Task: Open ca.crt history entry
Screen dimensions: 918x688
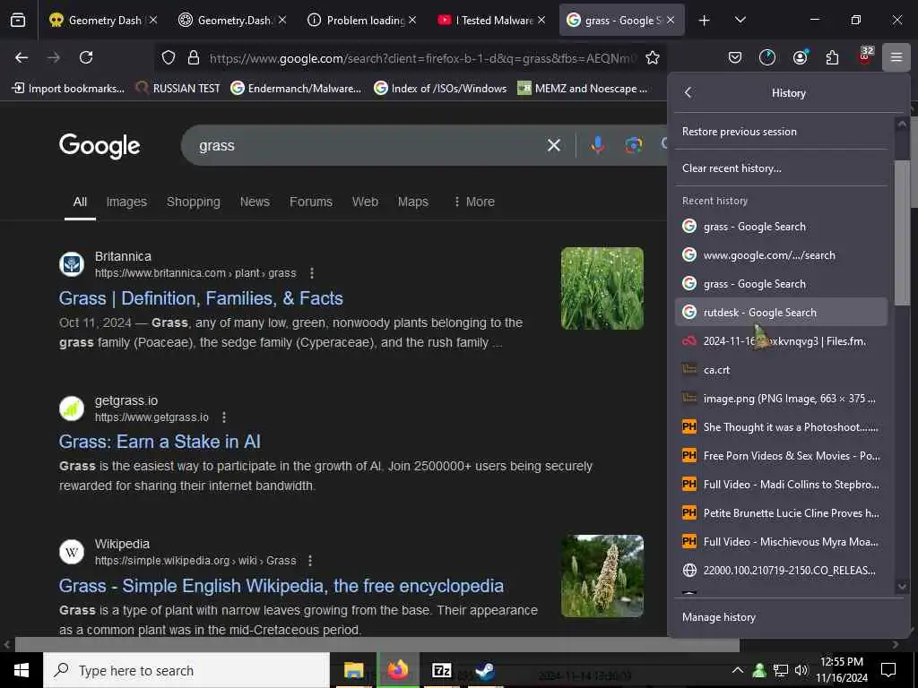Action: click(x=781, y=370)
